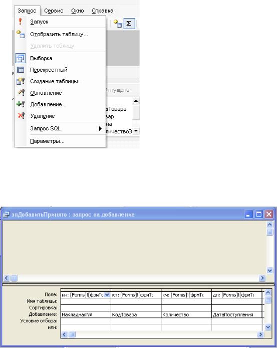Click the green plus Append query icon

(x=21, y=104)
